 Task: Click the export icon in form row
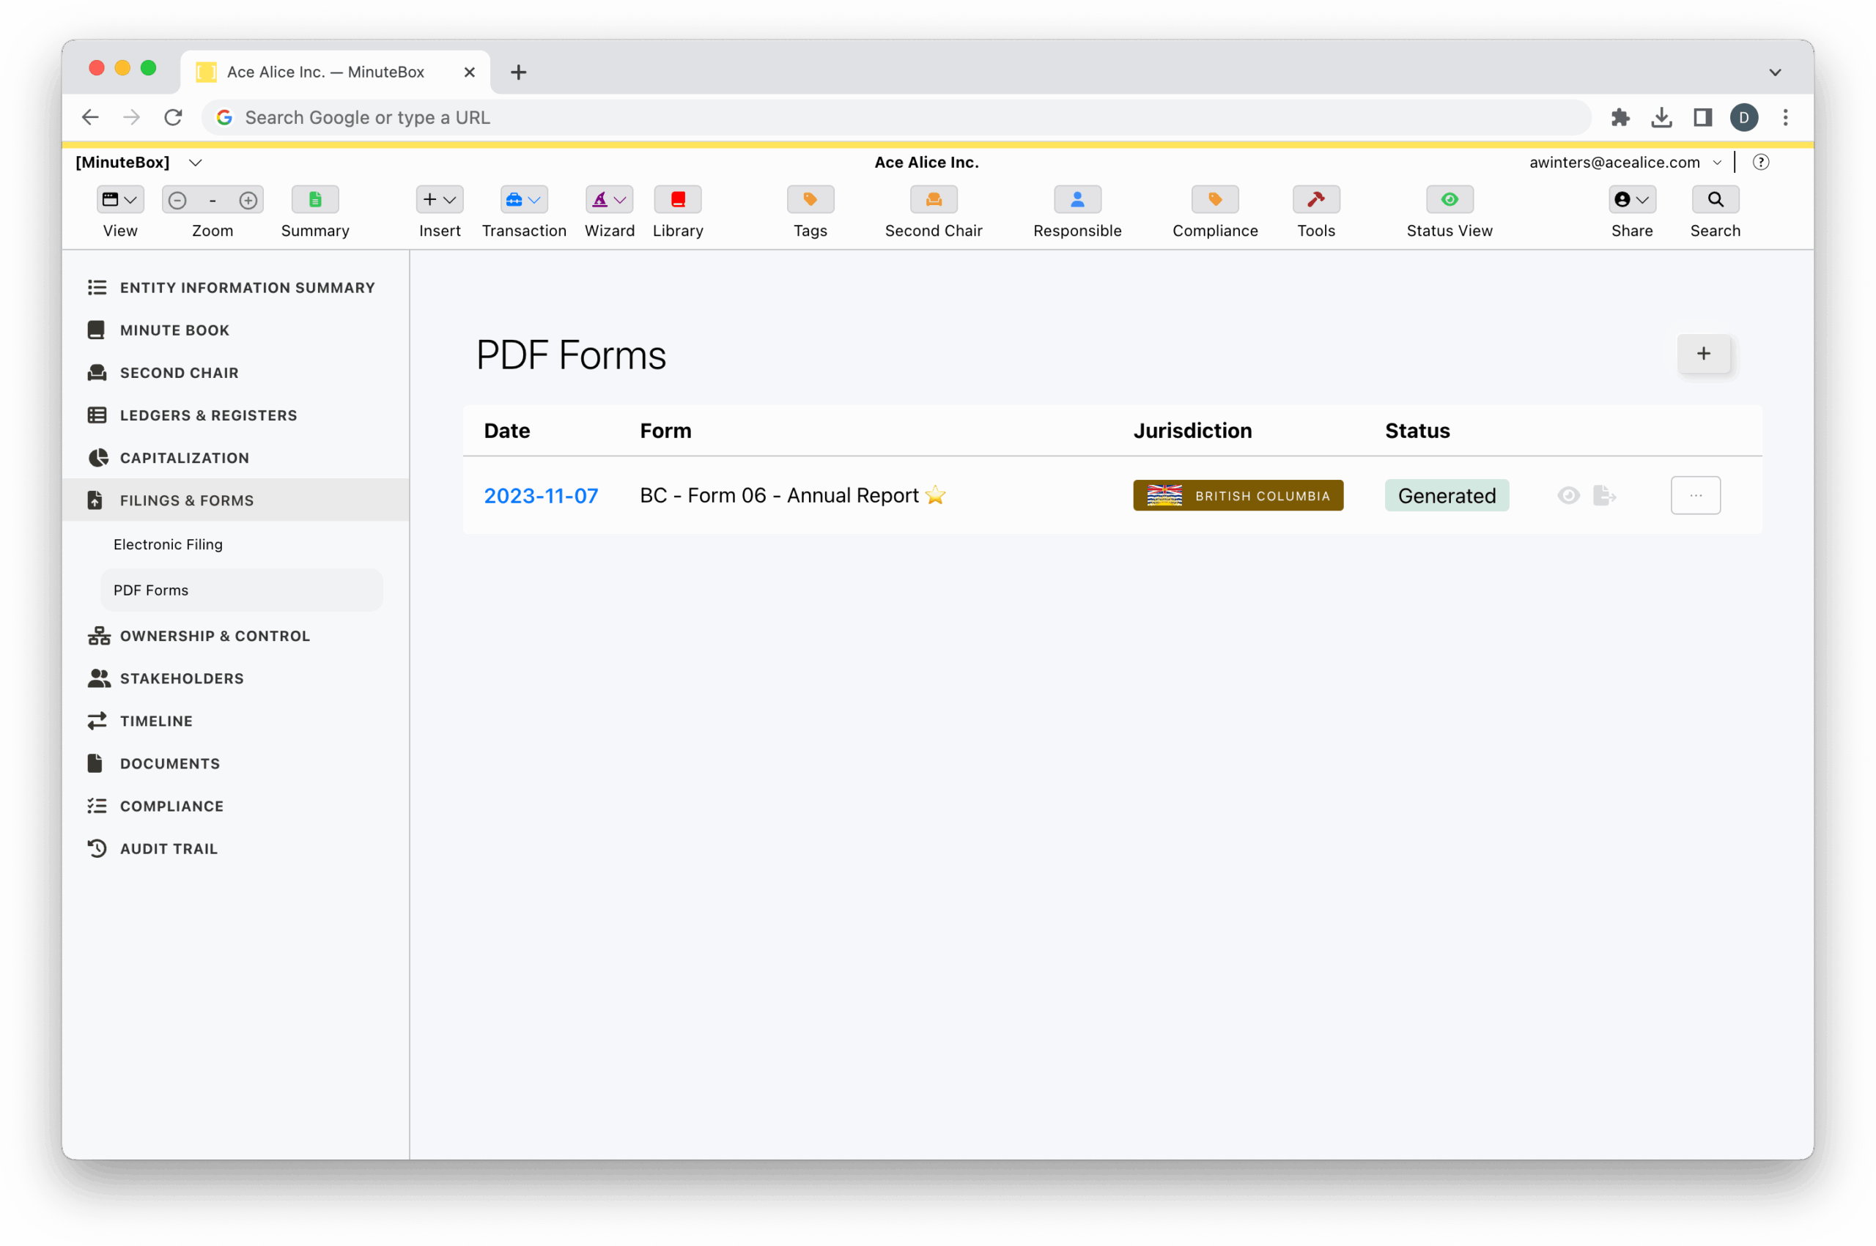(1604, 496)
